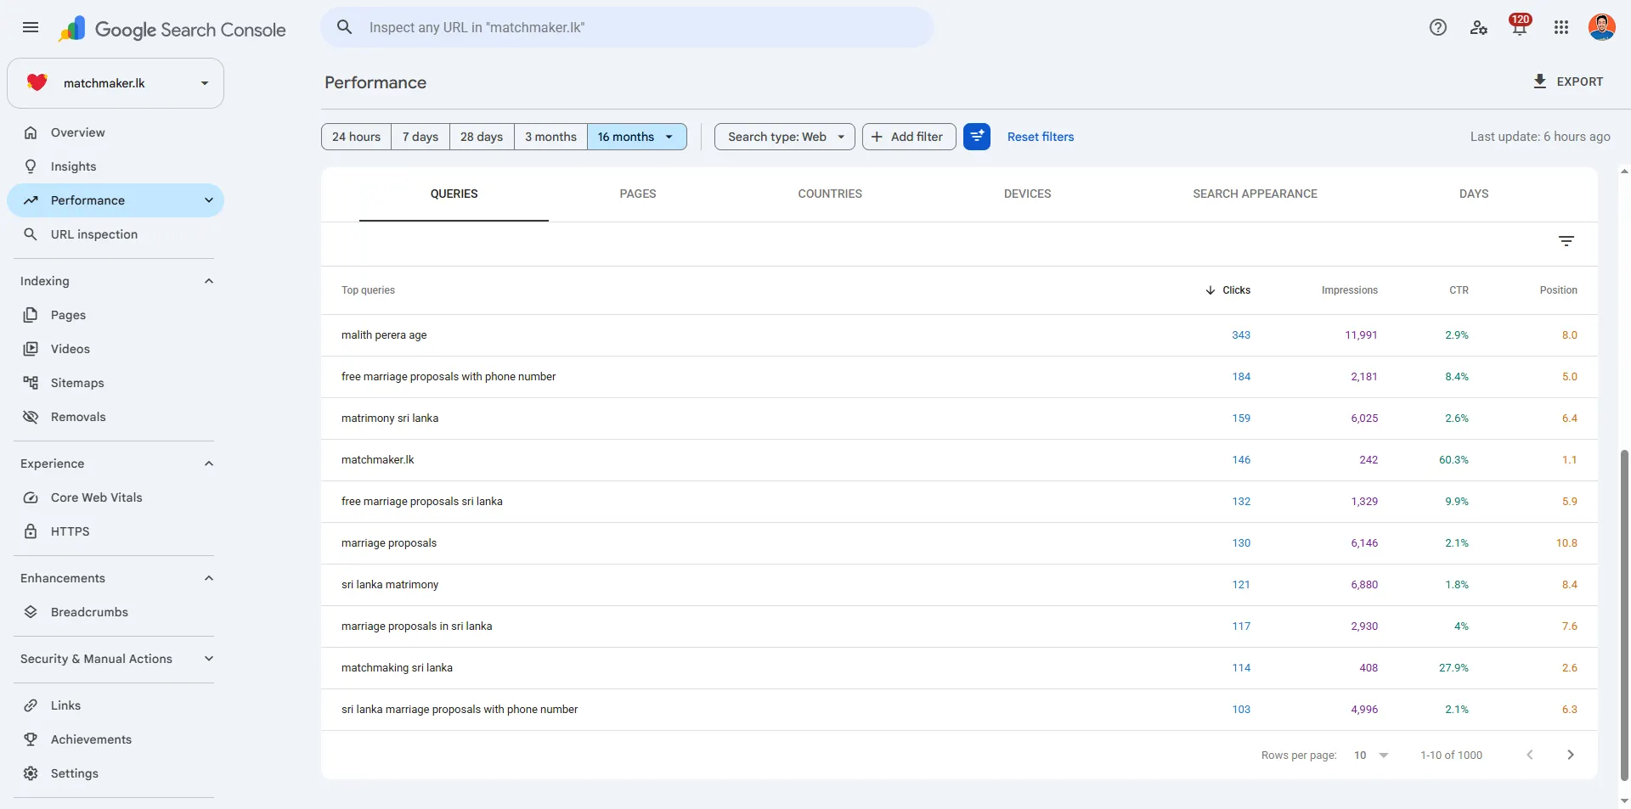Click the Reset filters link
Image resolution: width=1631 pixels, height=809 pixels.
pos(1041,137)
